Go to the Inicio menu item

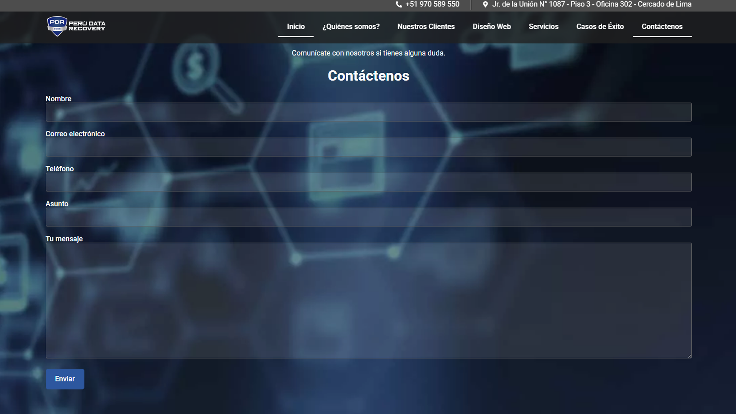(x=296, y=27)
